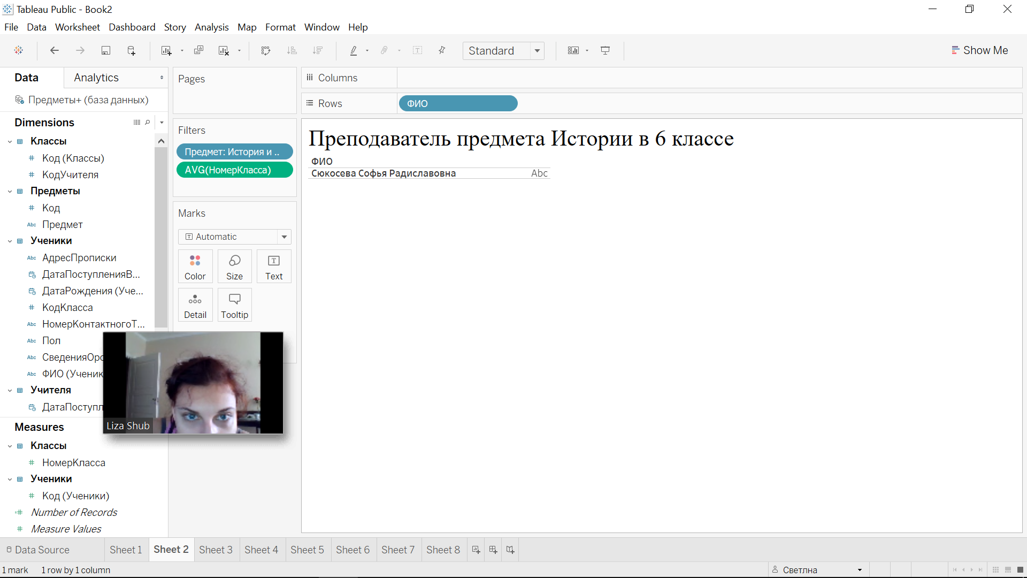Select the АдресПрописки field
1027x578 pixels.
point(79,257)
